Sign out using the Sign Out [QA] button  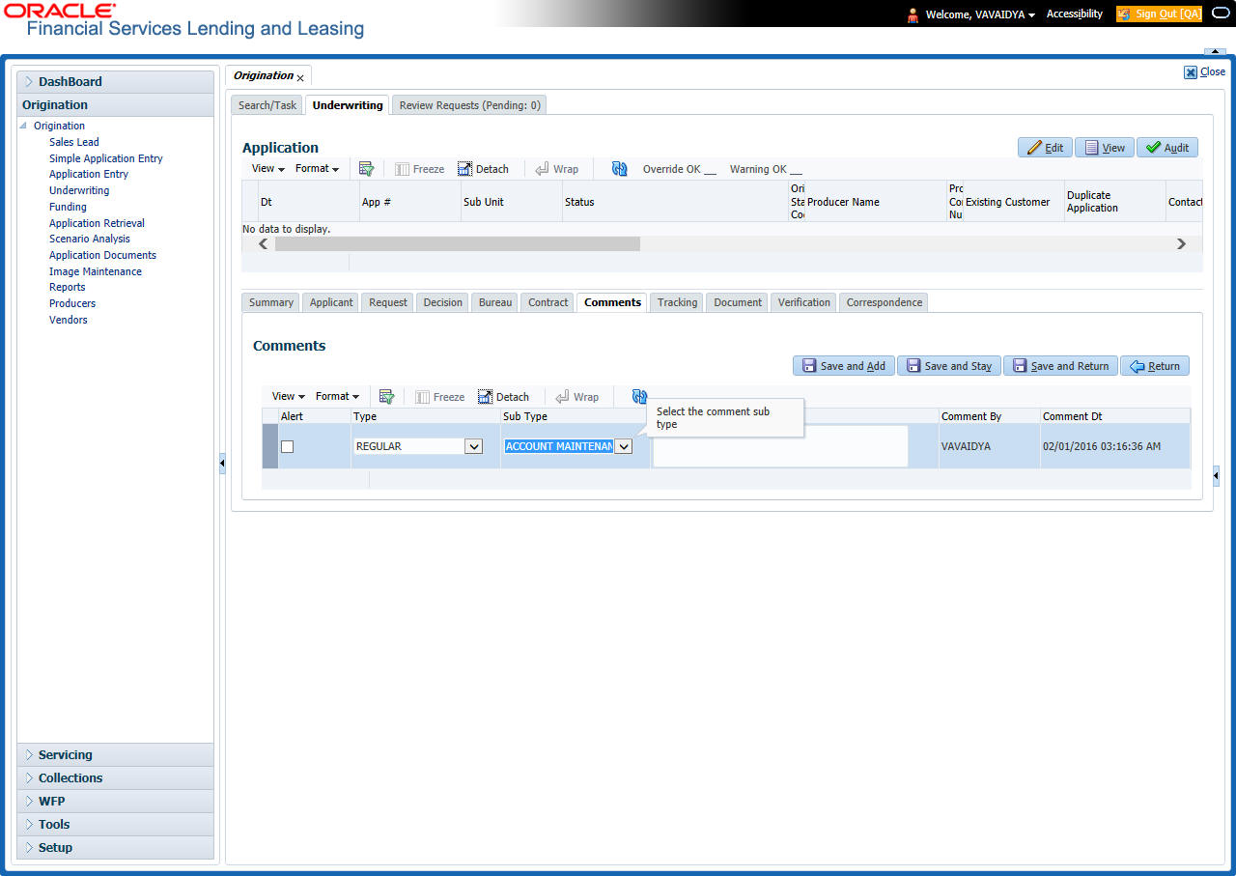pyautogui.click(x=1159, y=14)
